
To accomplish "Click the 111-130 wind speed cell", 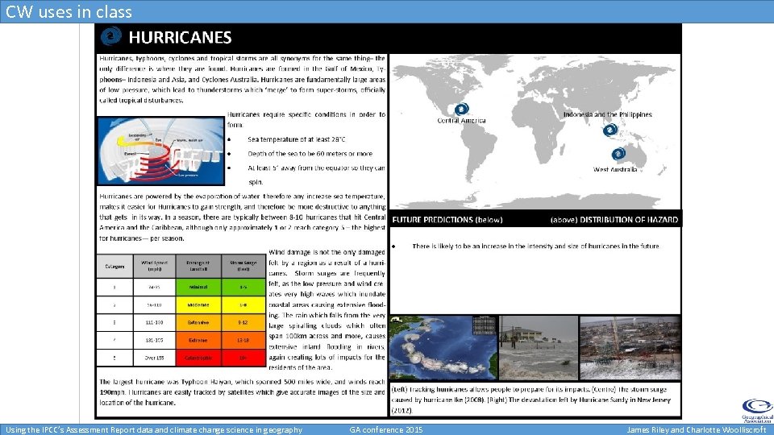I will click(x=154, y=322).
